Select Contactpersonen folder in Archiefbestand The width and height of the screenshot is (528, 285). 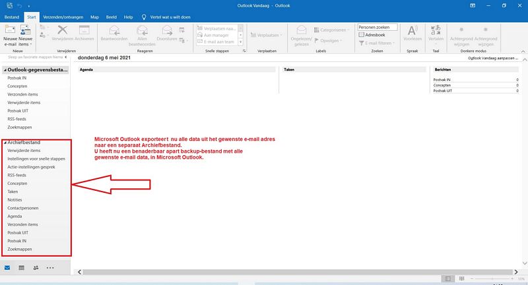click(x=23, y=208)
